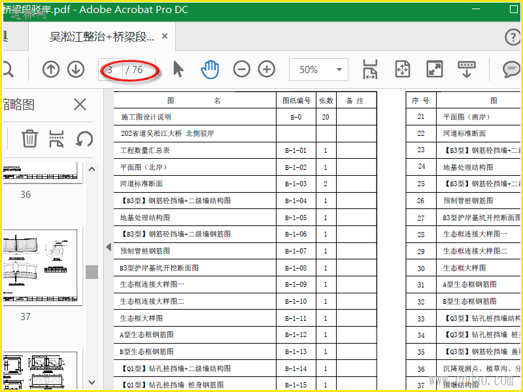523x392 pixels.
Task: Go to previous page arrow
Action: 51,69
